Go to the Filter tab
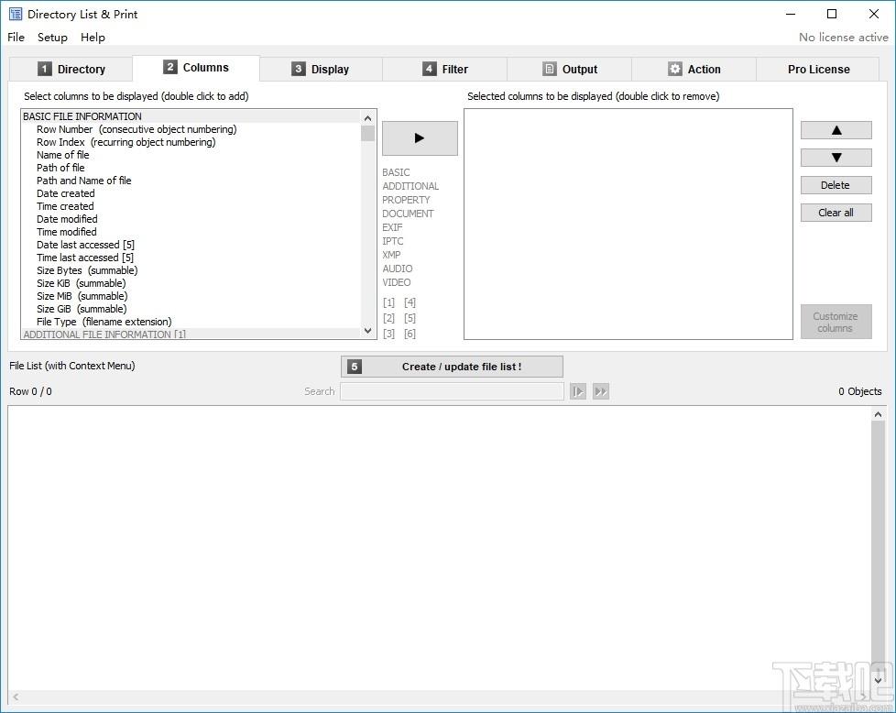 click(445, 69)
